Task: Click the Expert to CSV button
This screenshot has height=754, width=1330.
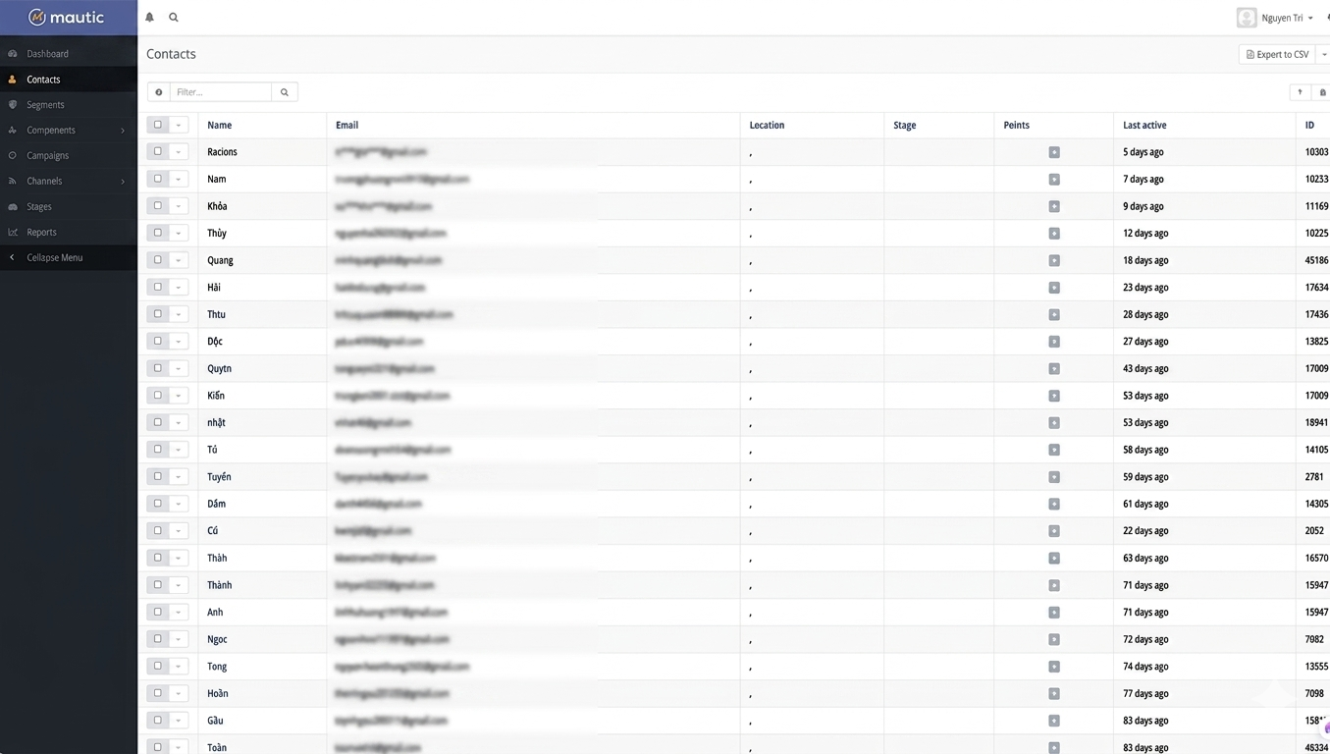Action: [1276, 54]
